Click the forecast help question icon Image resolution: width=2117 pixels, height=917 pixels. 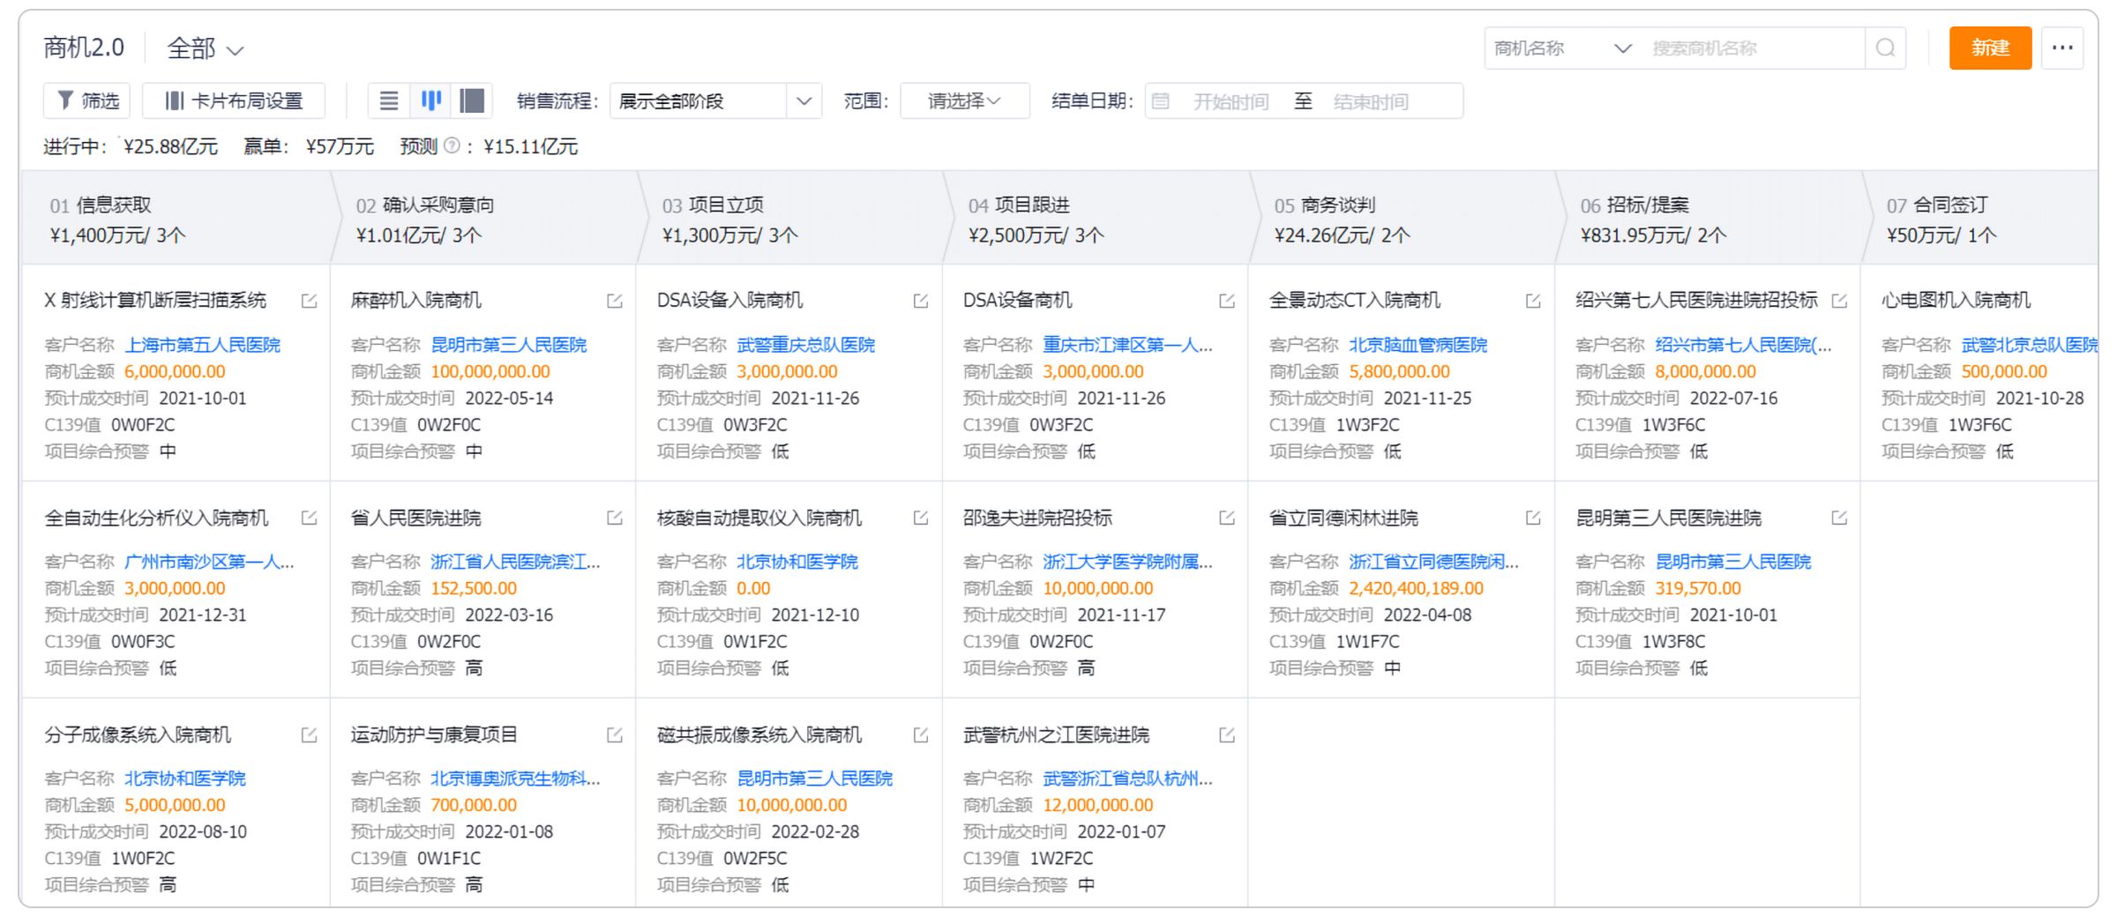[452, 145]
